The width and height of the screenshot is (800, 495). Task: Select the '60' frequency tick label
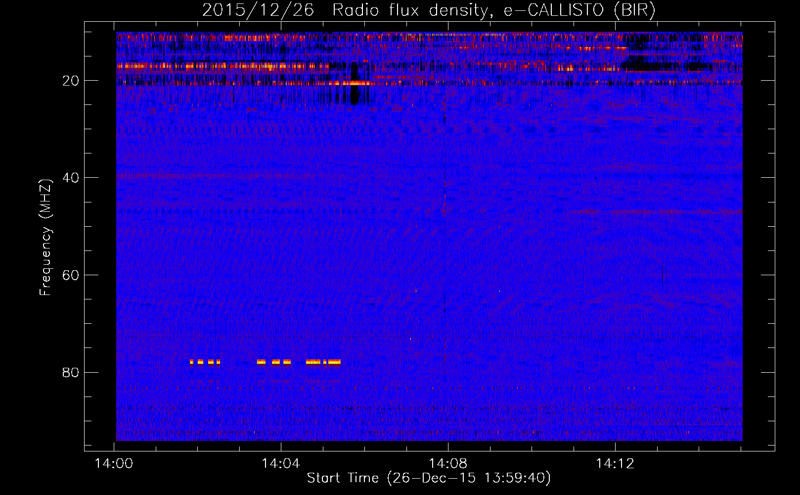(71, 275)
